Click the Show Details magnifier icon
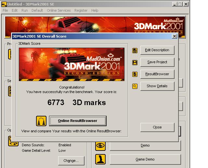Screen dimensions: 208x168 pyautogui.click(x=135, y=86)
